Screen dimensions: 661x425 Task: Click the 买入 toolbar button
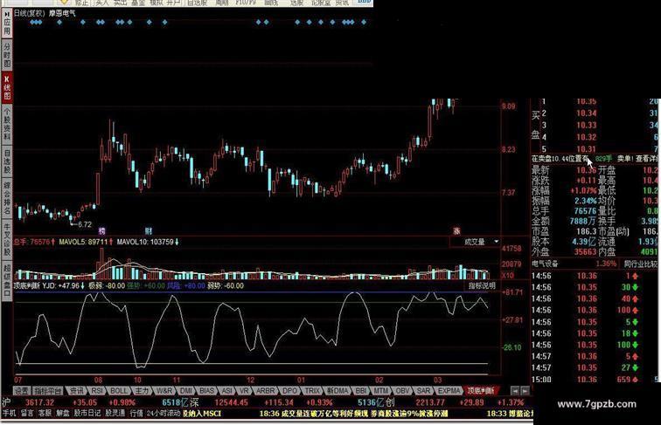coord(101,3)
